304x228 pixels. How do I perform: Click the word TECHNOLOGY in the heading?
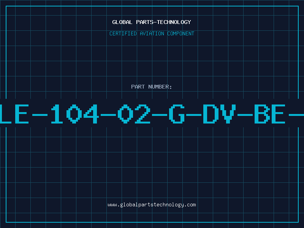[174, 22]
